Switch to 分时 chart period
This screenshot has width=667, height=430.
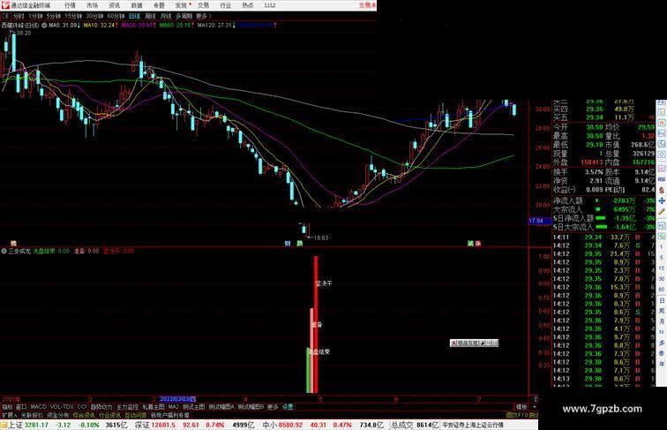pyautogui.click(x=19, y=16)
